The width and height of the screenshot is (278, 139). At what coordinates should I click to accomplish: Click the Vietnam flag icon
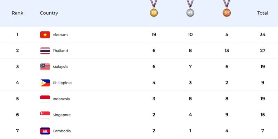coord(45,35)
